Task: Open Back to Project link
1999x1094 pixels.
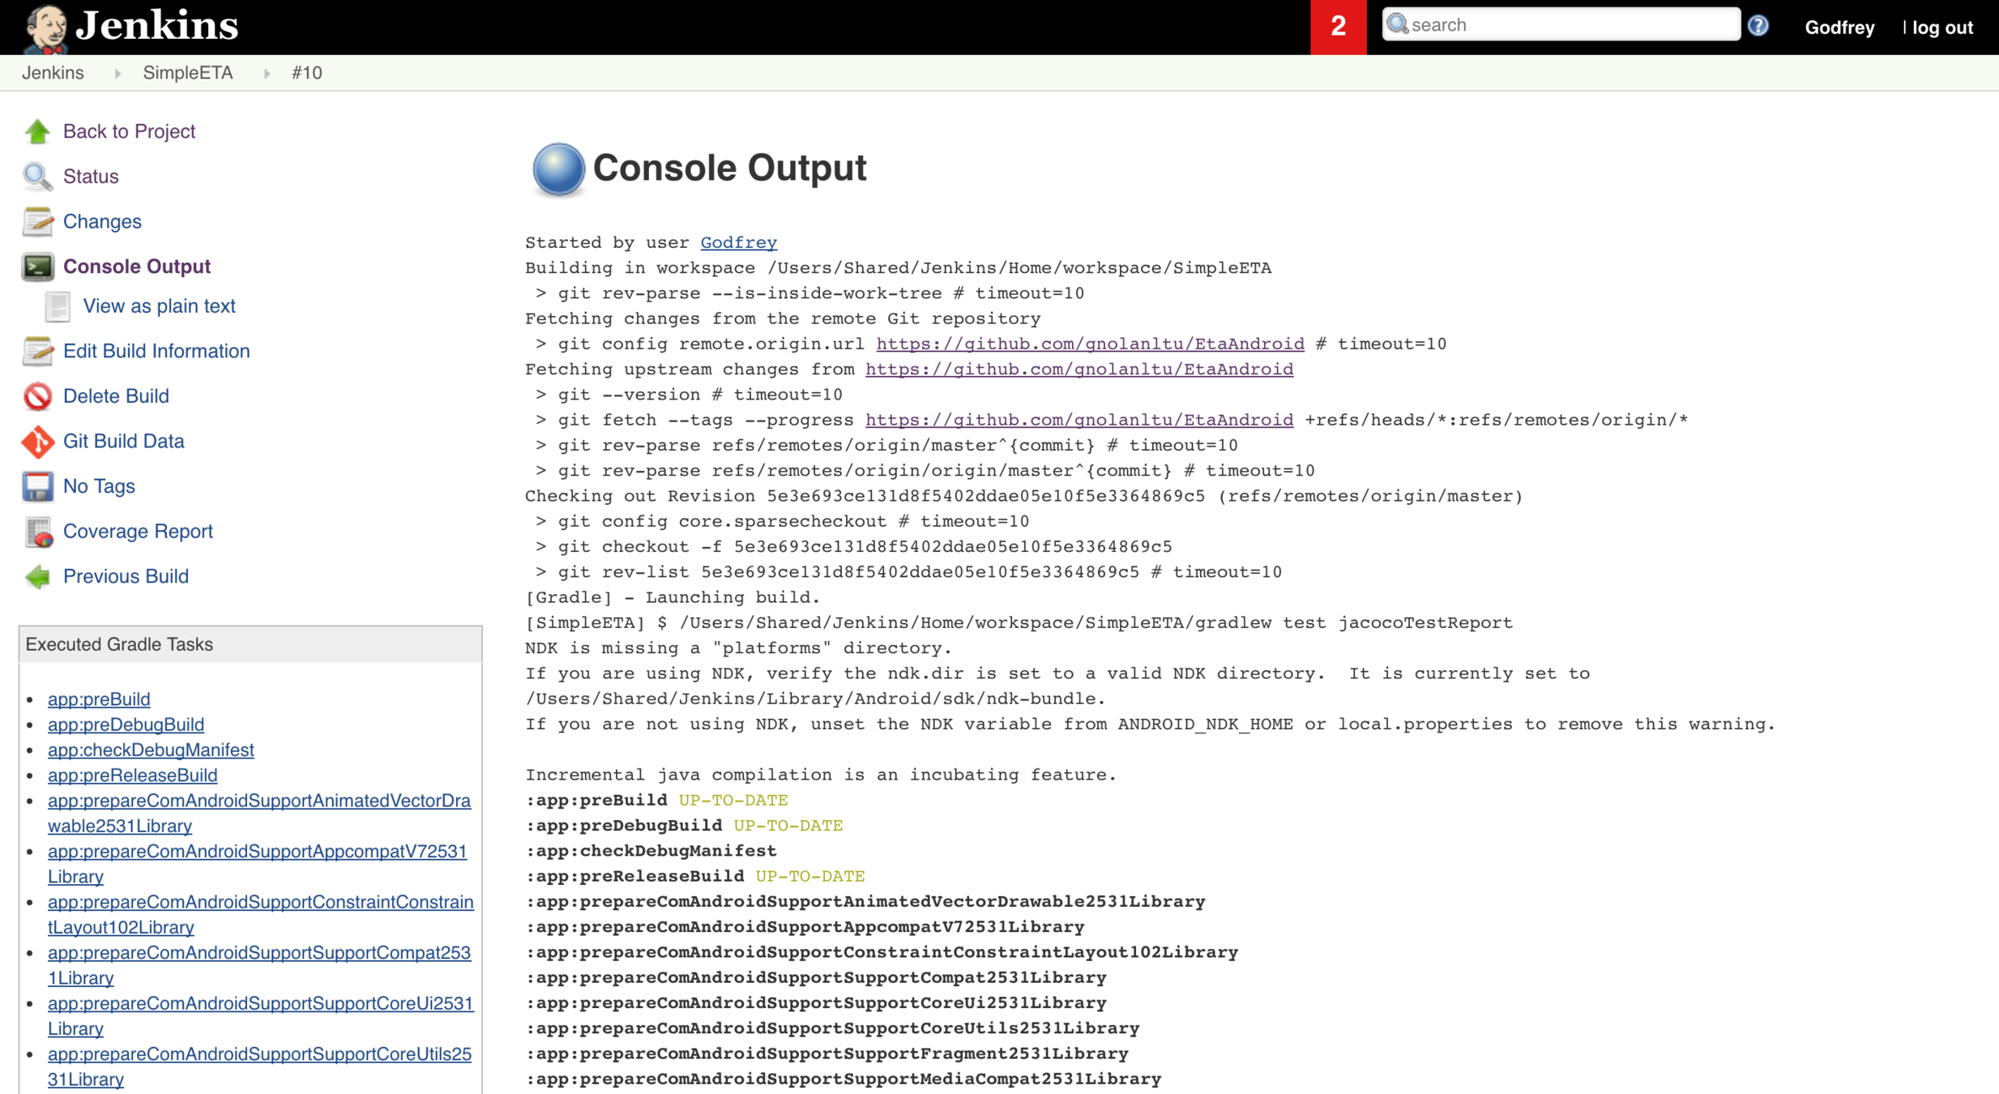Action: (129, 131)
